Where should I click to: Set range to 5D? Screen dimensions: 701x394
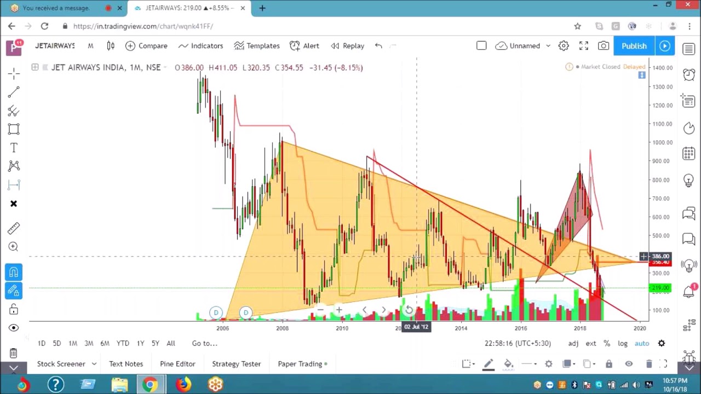tap(57, 343)
